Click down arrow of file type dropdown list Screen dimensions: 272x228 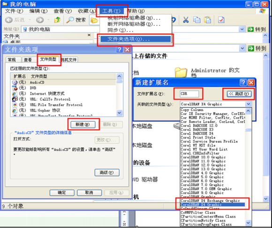coord(248,223)
